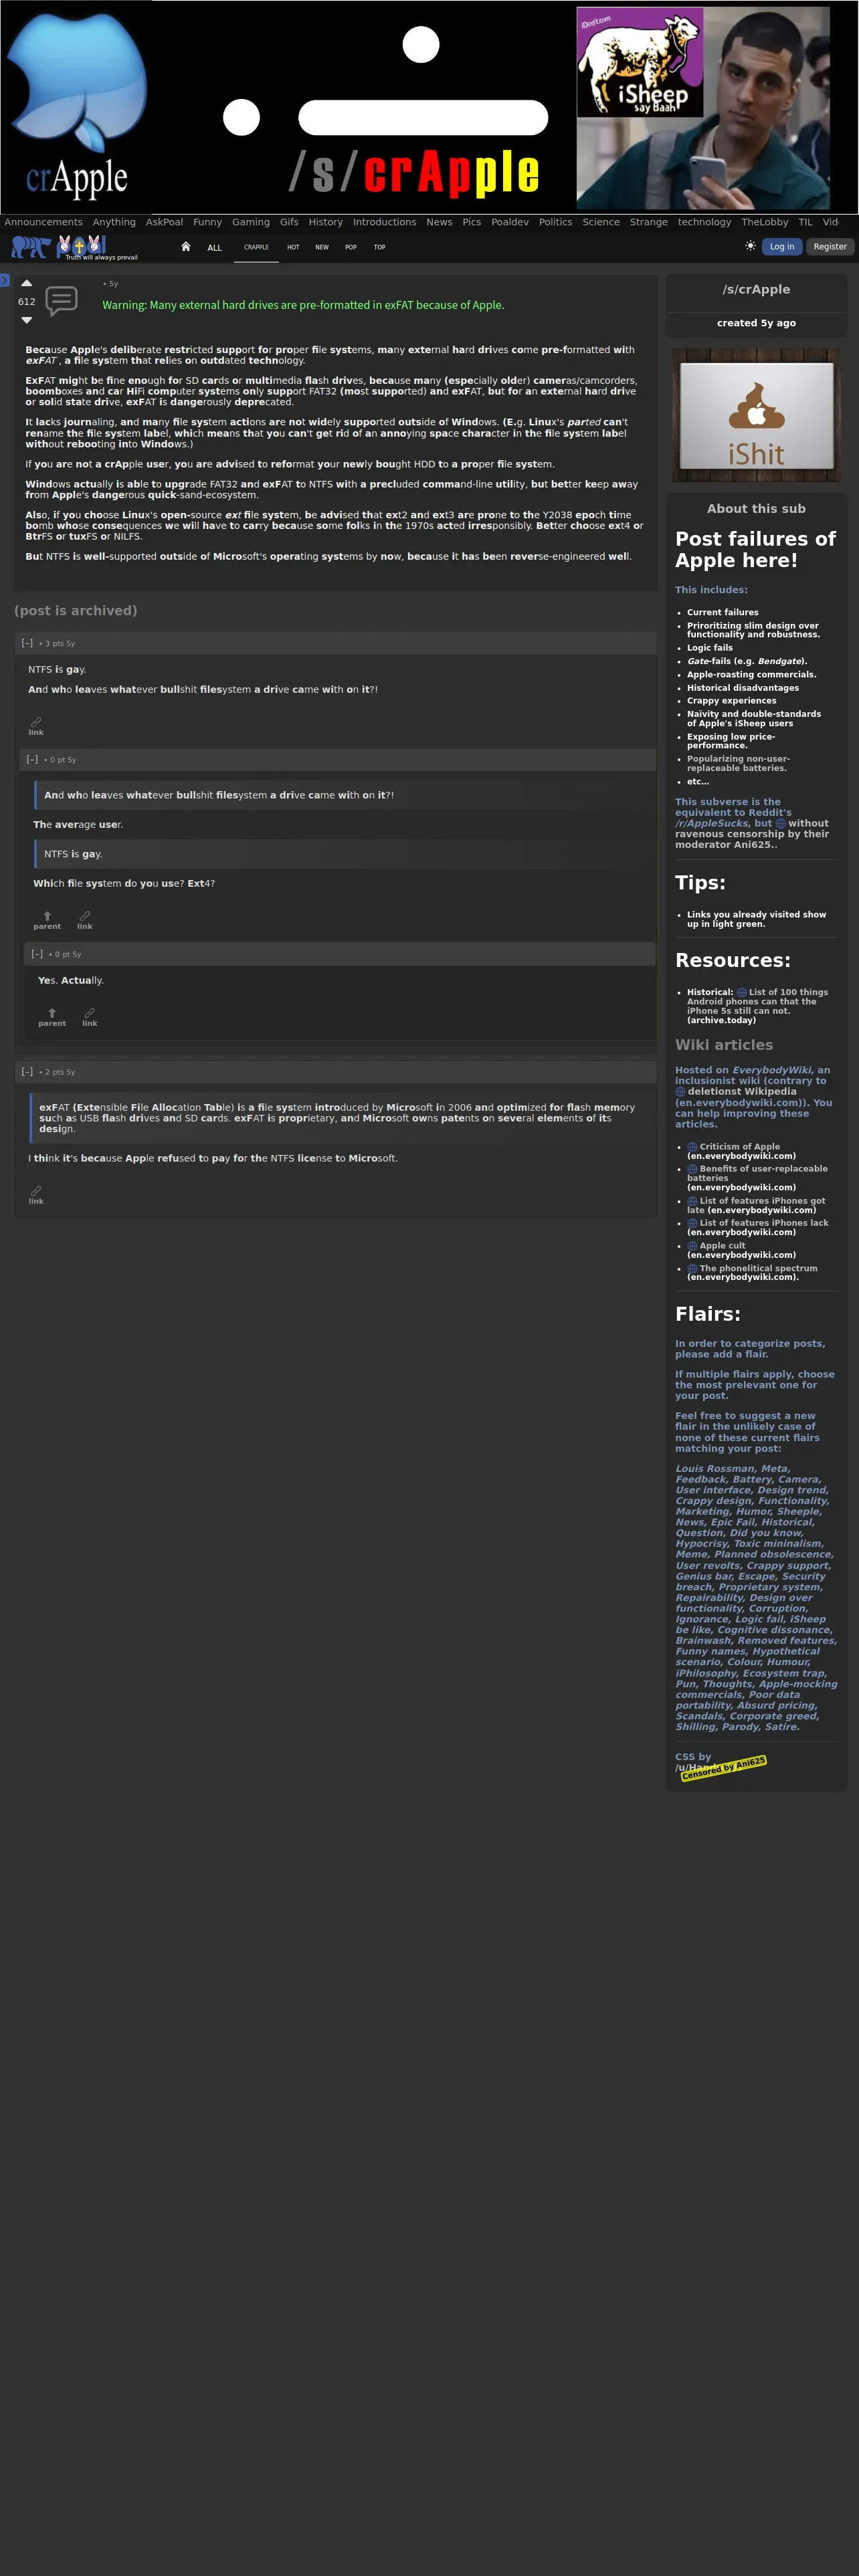Open 'List of 100 things Android phones' link
Screen dimensions: 859x2576
pyautogui.click(x=757, y=1001)
